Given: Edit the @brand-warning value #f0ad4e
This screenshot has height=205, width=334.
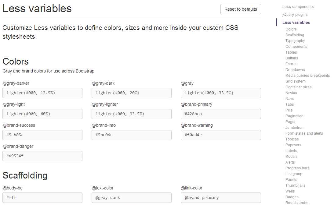Looking at the screenshot, I should [220, 135].
